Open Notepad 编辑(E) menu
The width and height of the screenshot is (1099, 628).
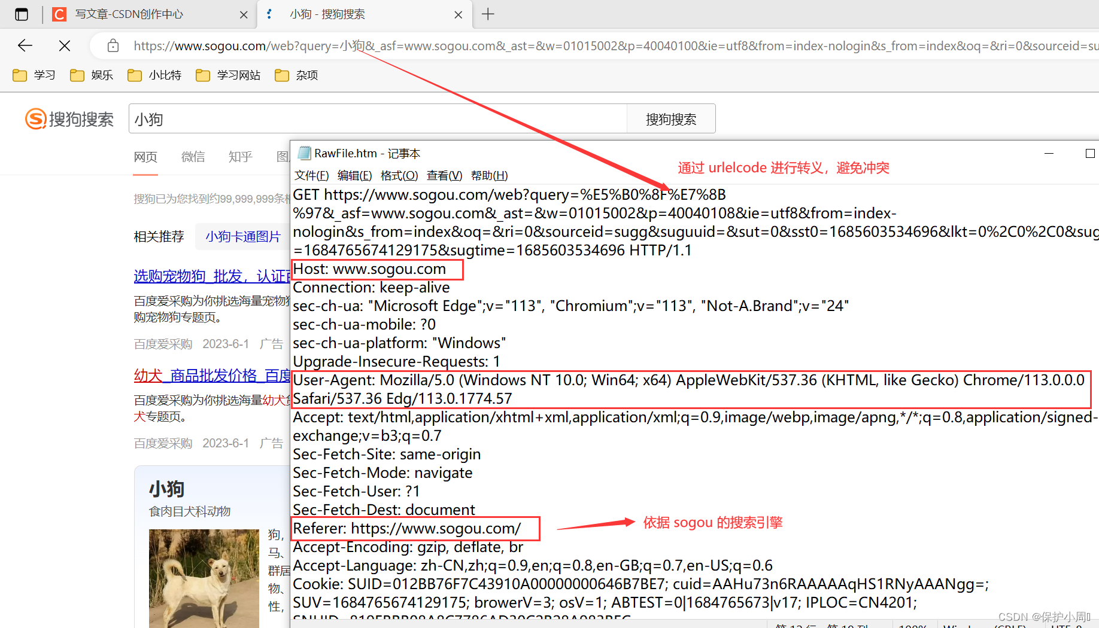(x=354, y=176)
